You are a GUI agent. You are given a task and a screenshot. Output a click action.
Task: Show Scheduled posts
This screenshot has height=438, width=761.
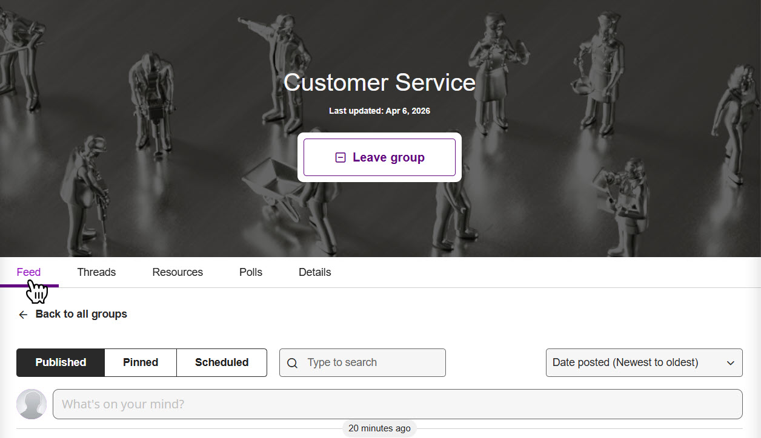pos(222,362)
